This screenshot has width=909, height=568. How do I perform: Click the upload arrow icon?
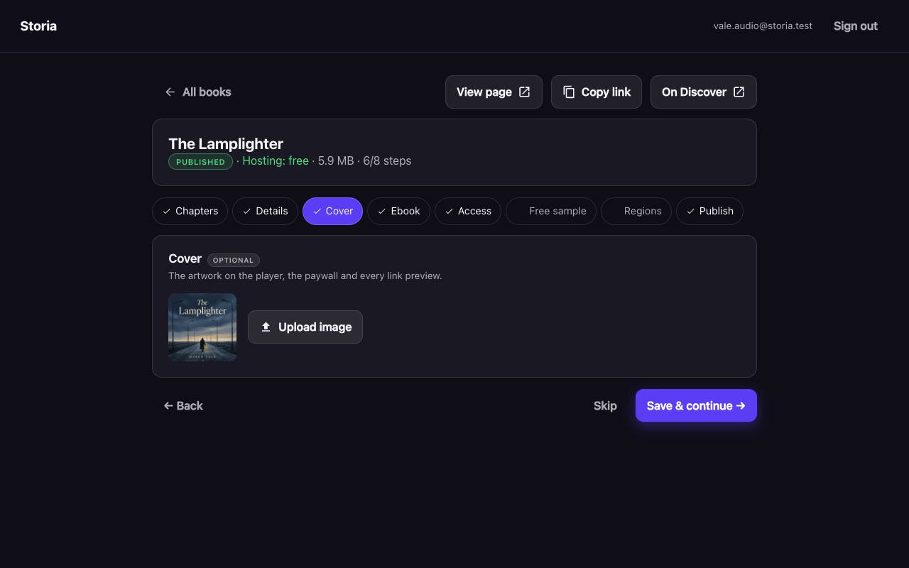(x=266, y=327)
